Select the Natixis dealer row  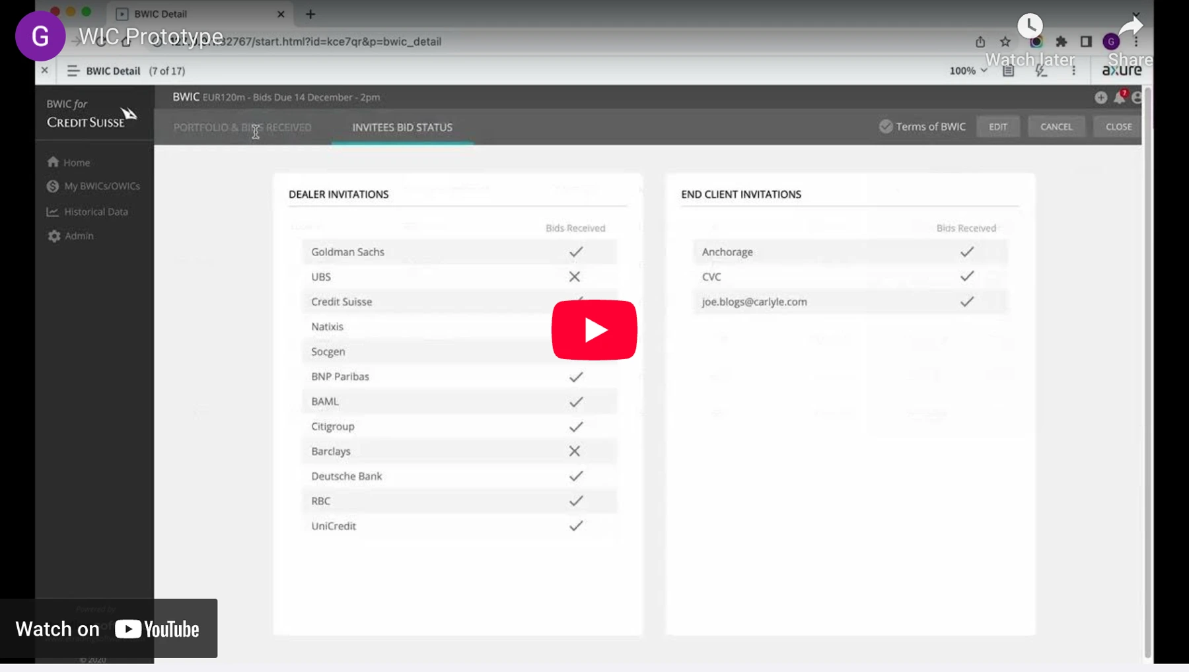[x=460, y=326]
